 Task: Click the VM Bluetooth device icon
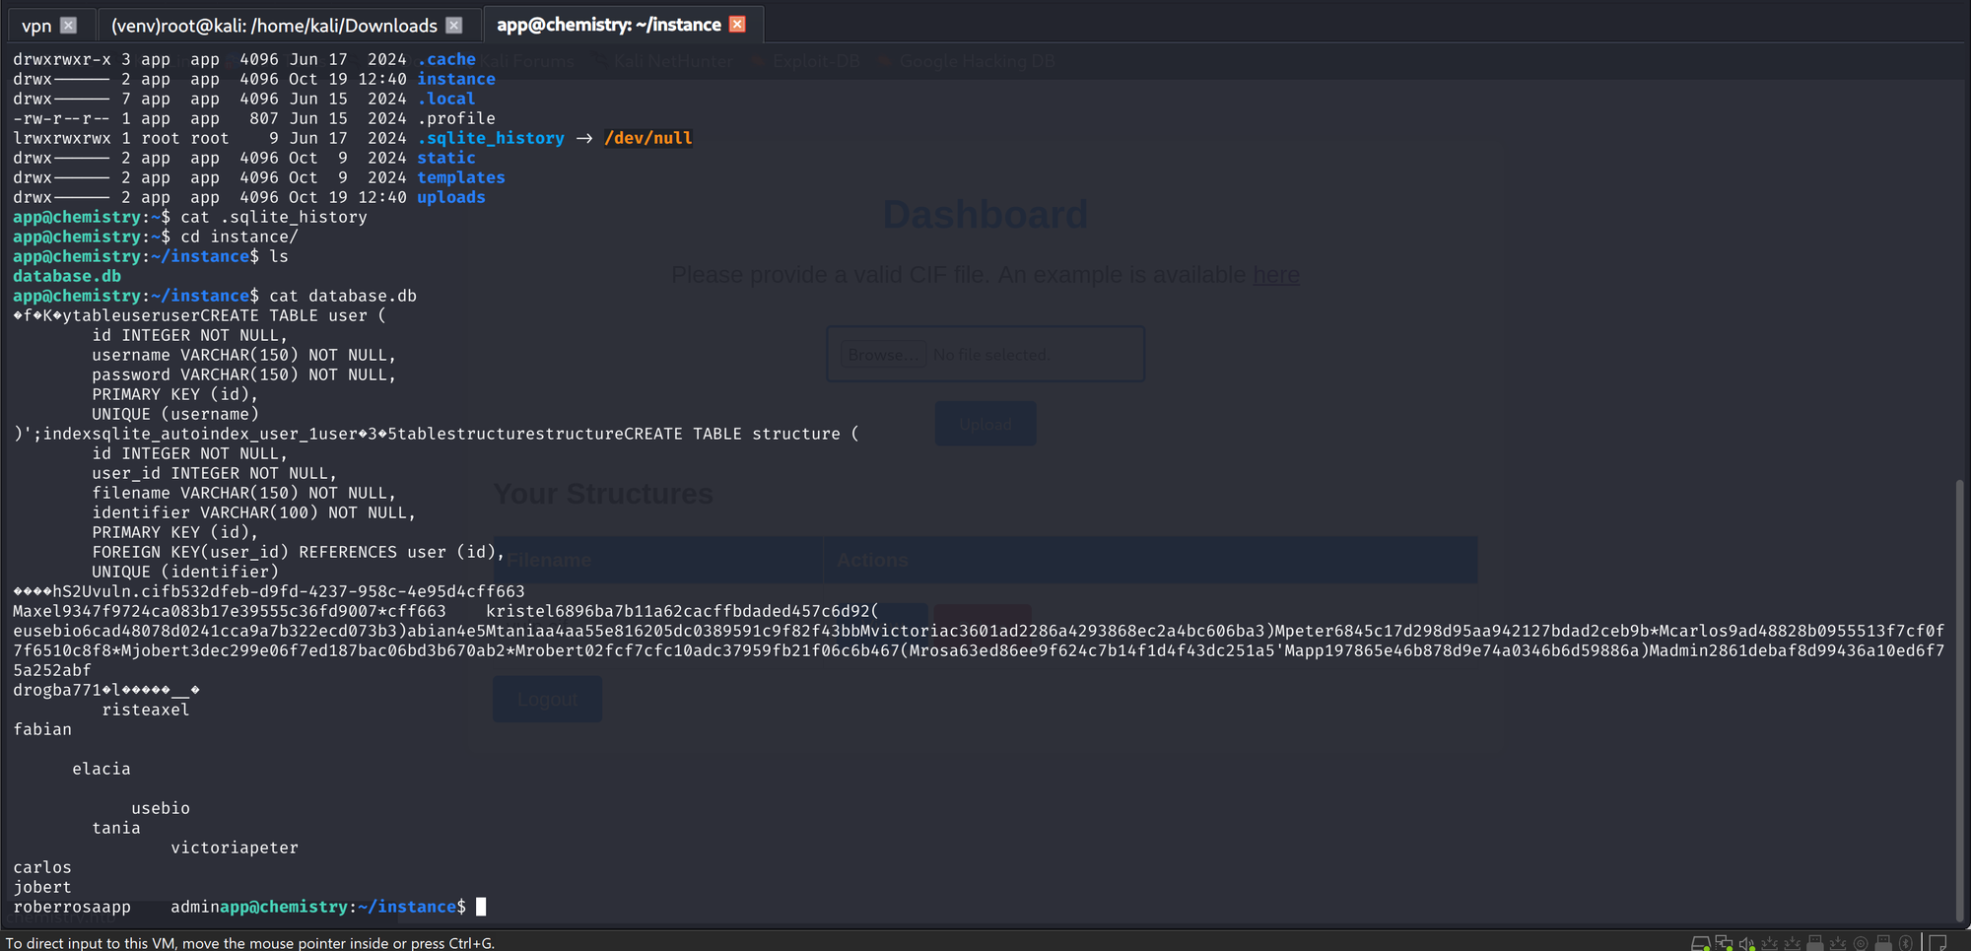coord(1906,943)
